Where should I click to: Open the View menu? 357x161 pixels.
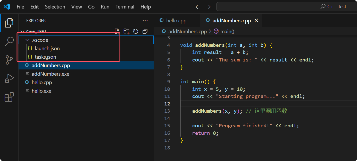click(x=77, y=7)
